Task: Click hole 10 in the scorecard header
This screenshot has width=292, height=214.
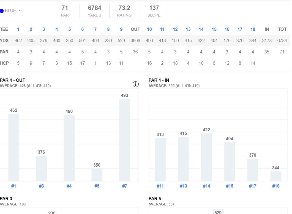Action: point(149,29)
